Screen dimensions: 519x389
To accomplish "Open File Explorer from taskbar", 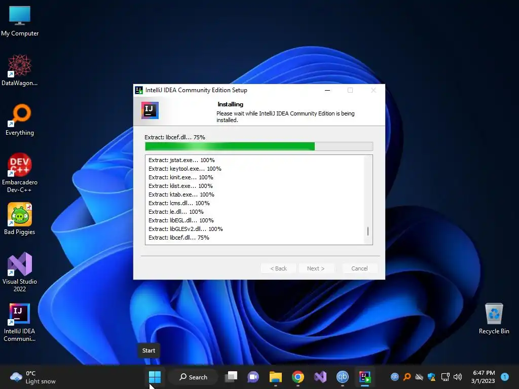I will tap(275, 377).
